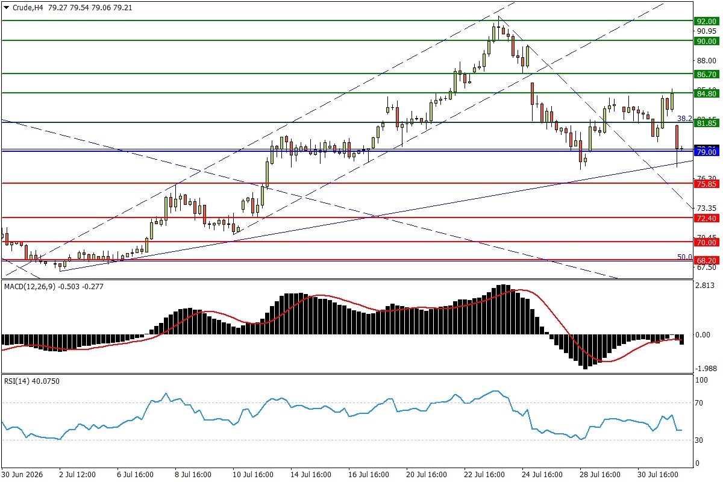This screenshot has height=482, width=723.
Task: Click the MACD(12,26,9) indicator title
Action: pos(30,286)
